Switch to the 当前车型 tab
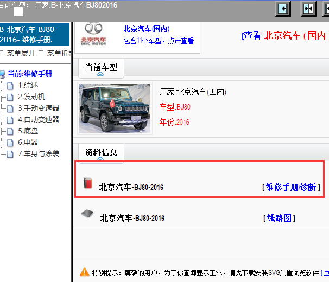 coord(101,67)
